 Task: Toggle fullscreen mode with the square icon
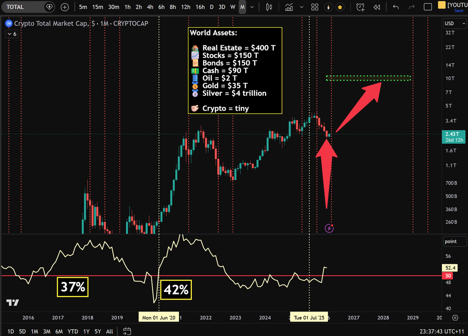[428, 7]
